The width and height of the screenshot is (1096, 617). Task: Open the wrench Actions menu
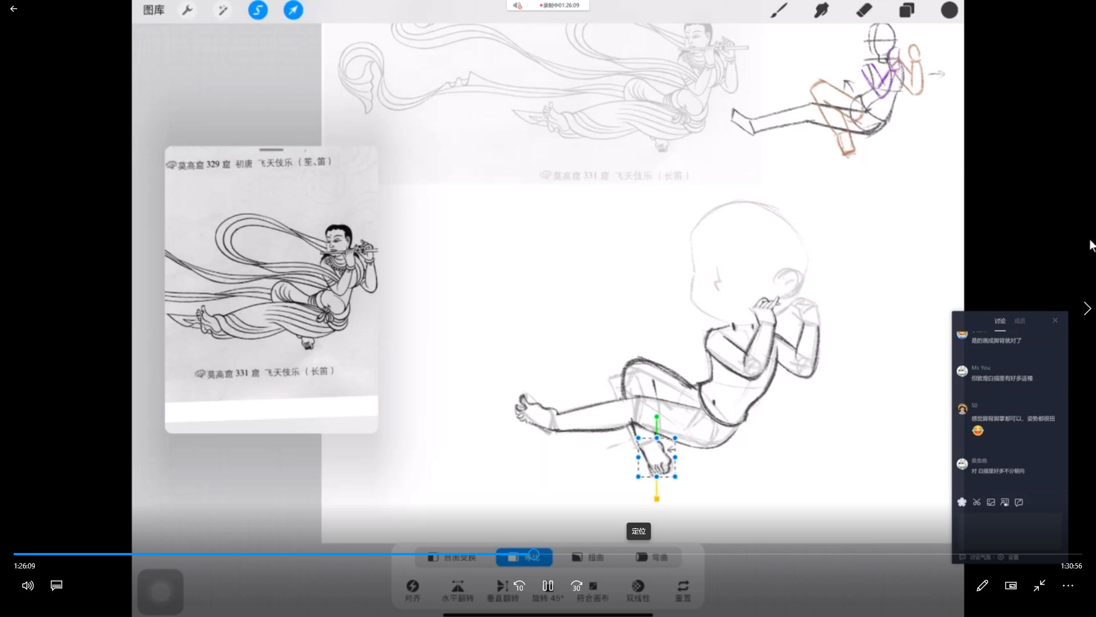coord(187,10)
